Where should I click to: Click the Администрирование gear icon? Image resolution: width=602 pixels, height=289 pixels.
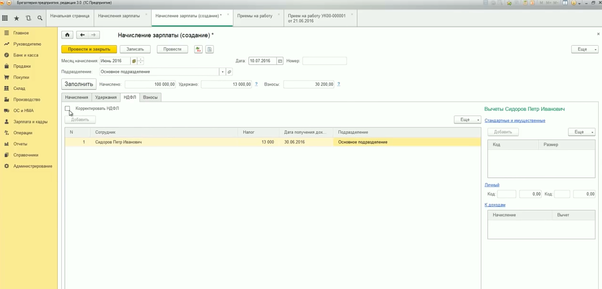(x=7, y=166)
